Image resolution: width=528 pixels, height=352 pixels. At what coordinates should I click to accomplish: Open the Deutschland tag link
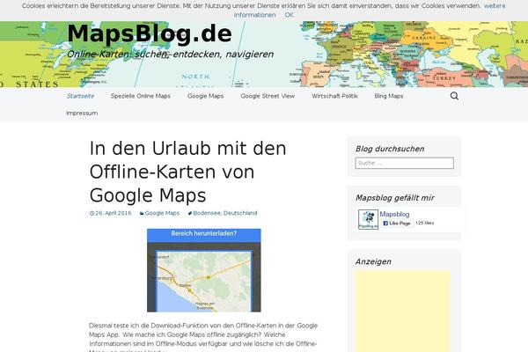(x=240, y=213)
